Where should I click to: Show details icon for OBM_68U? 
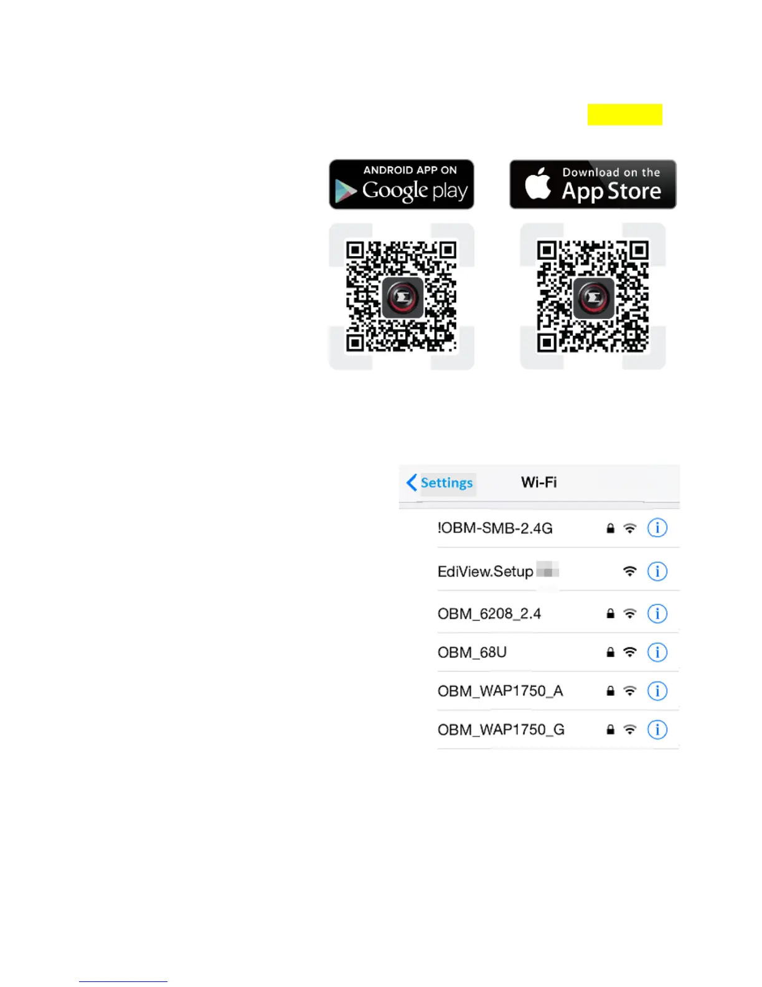[657, 652]
